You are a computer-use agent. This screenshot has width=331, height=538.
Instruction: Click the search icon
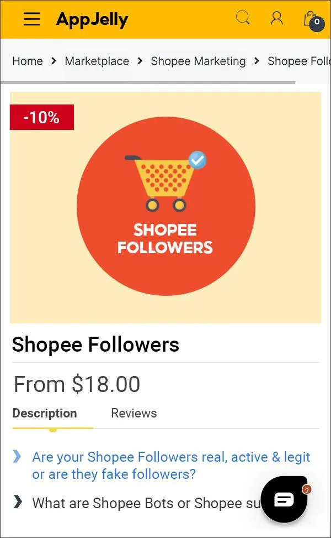(243, 18)
